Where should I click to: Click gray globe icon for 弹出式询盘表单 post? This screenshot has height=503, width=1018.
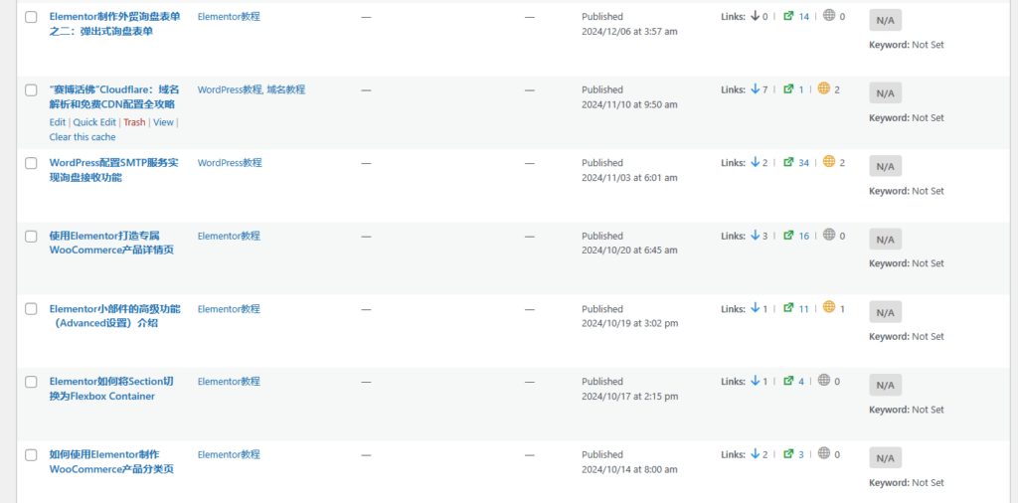[829, 16]
